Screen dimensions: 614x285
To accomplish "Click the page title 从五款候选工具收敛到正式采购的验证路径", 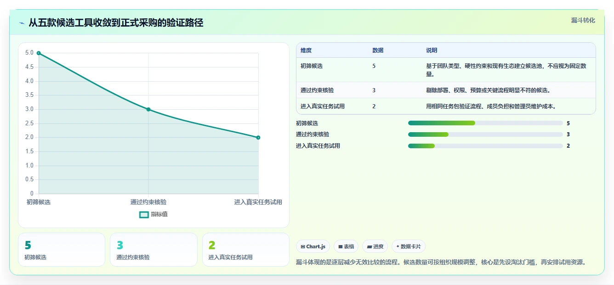I will pyautogui.click(x=116, y=23).
